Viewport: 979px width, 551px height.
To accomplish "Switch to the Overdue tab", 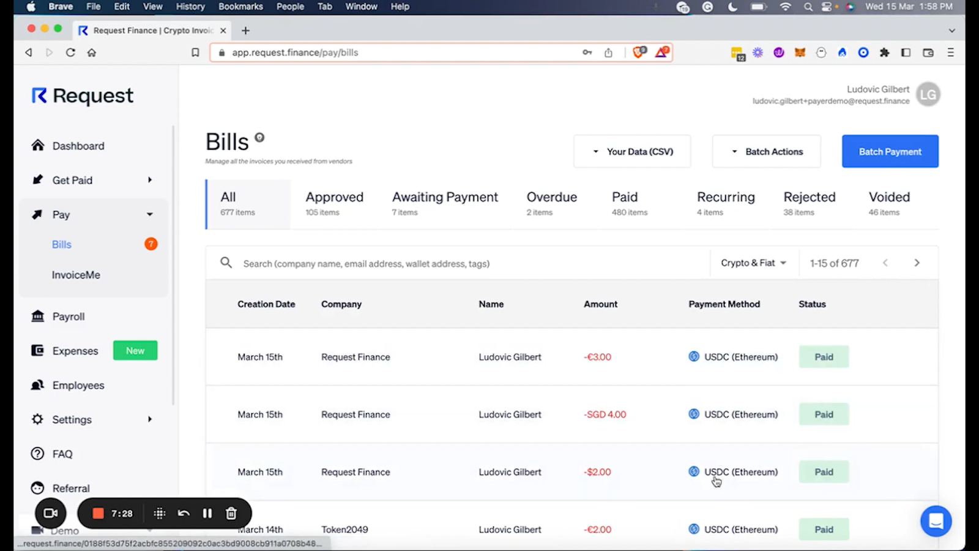I will coord(552,204).
